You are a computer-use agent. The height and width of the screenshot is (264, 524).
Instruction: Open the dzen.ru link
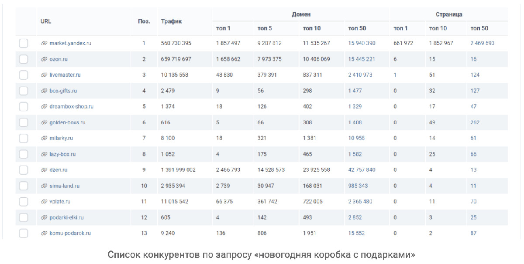59,170
